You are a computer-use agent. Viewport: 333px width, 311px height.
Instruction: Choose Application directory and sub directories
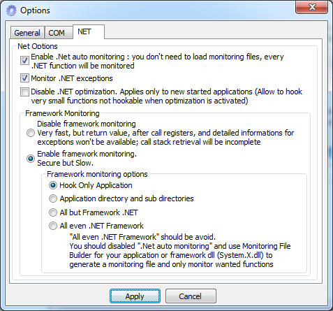click(x=53, y=198)
